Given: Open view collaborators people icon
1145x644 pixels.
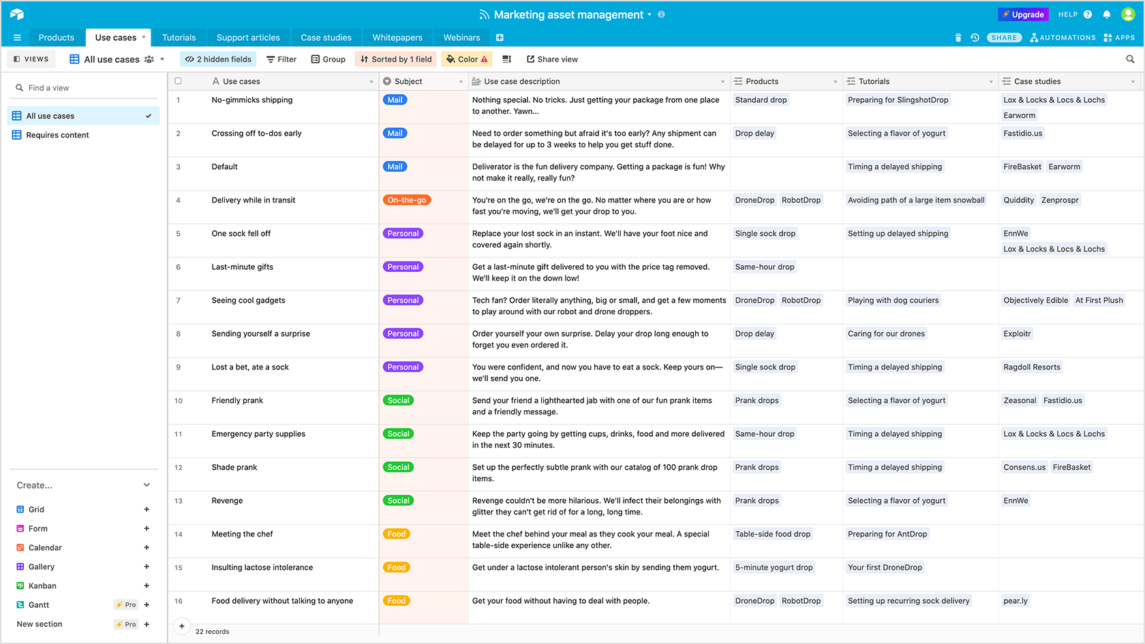Looking at the screenshot, I should (149, 59).
